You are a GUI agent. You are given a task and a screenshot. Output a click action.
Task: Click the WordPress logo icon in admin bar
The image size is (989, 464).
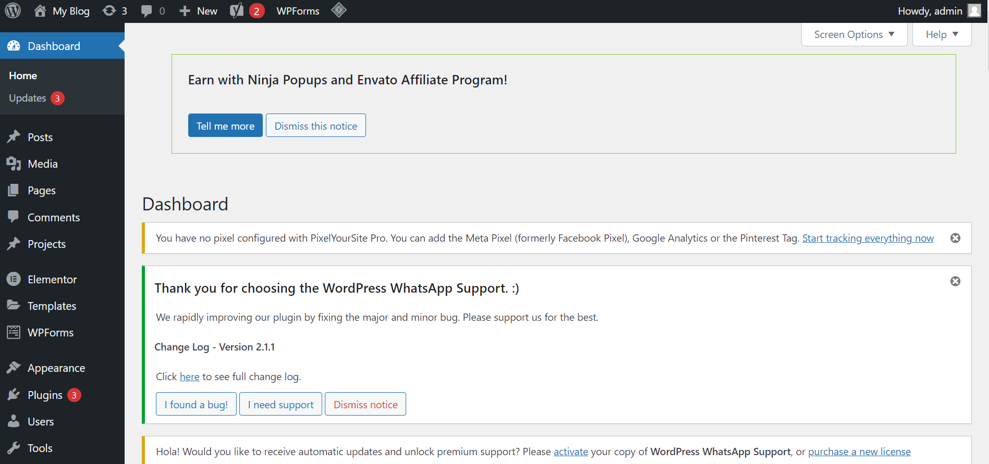pyautogui.click(x=13, y=10)
